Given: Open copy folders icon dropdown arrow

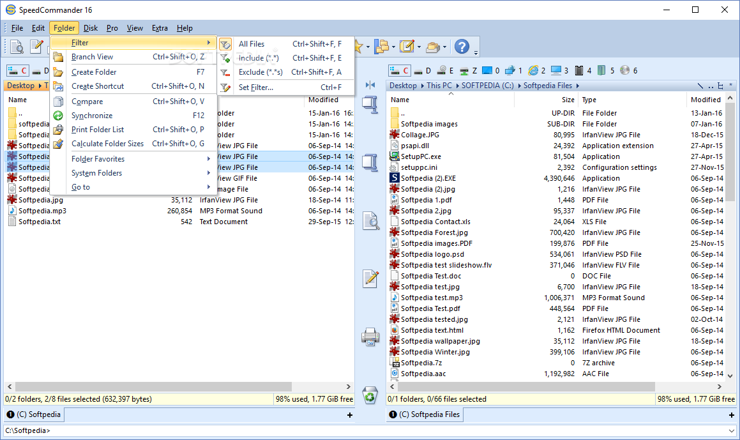Looking at the screenshot, I should click(x=393, y=47).
